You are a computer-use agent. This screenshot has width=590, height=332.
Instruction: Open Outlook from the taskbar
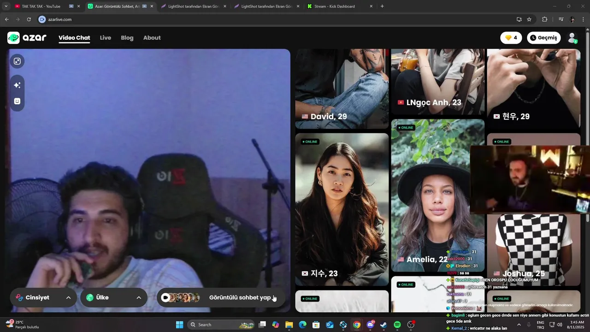[x=330, y=325]
